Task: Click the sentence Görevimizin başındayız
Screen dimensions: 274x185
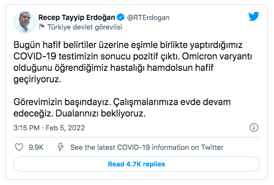Action: 62,102
